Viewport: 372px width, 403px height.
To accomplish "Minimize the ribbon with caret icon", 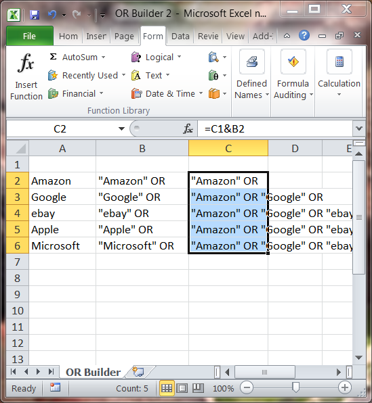I will 287,36.
